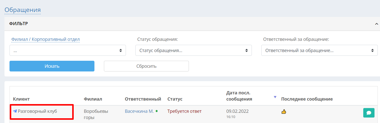Open the Обращения heading link

pyautogui.click(x=23, y=10)
